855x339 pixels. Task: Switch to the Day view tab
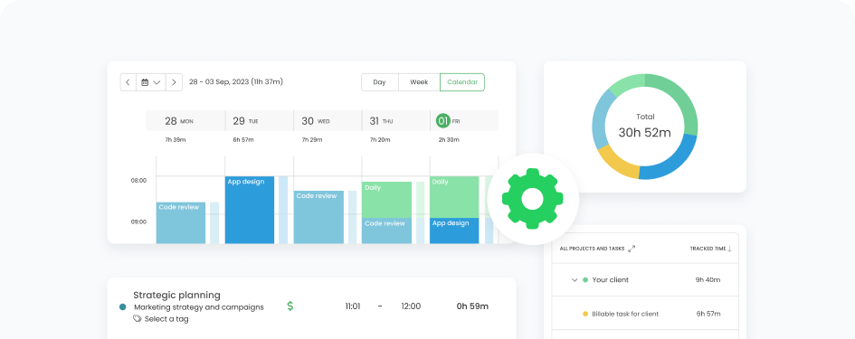(x=379, y=82)
